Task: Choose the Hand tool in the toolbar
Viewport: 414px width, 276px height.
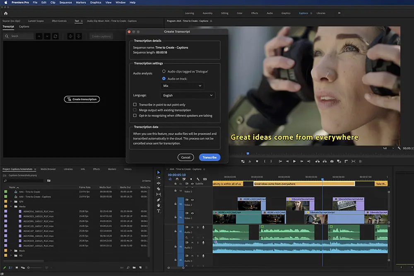Action: (x=159, y=205)
